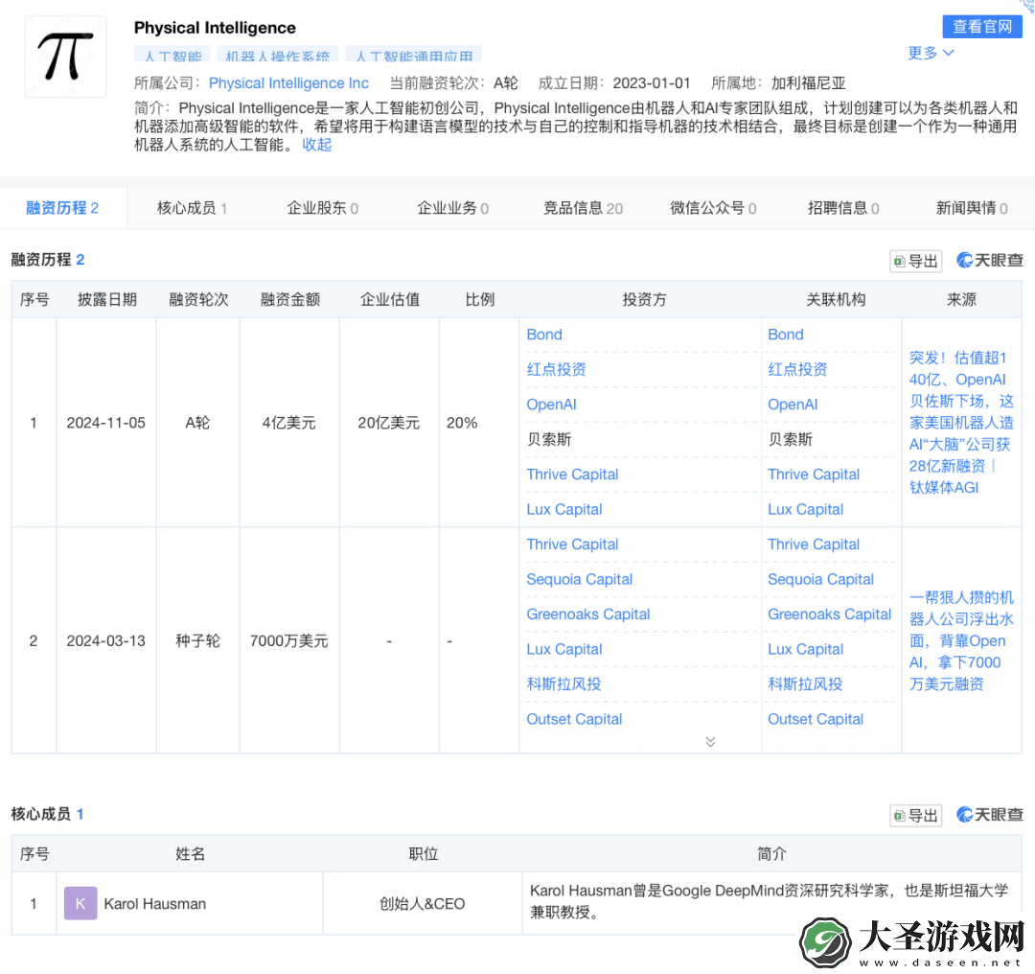Open Lux Capital investor in 种子轮 row
1035x974 pixels.
pyautogui.click(x=564, y=650)
